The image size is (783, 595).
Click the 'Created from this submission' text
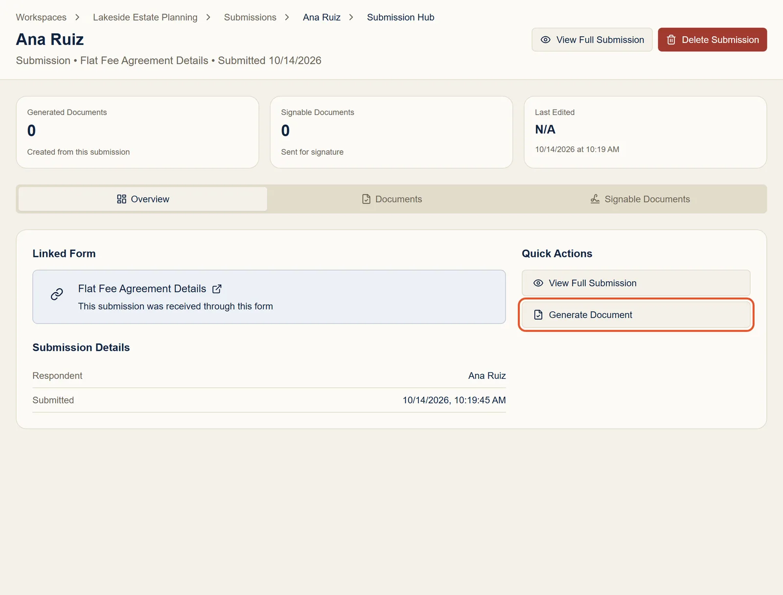pyautogui.click(x=78, y=152)
